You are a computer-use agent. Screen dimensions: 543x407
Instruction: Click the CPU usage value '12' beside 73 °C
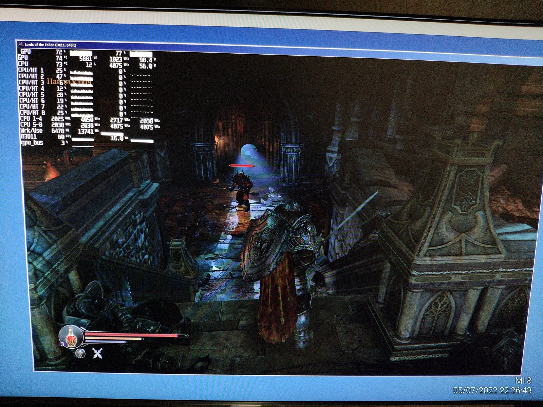pos(89,64)
